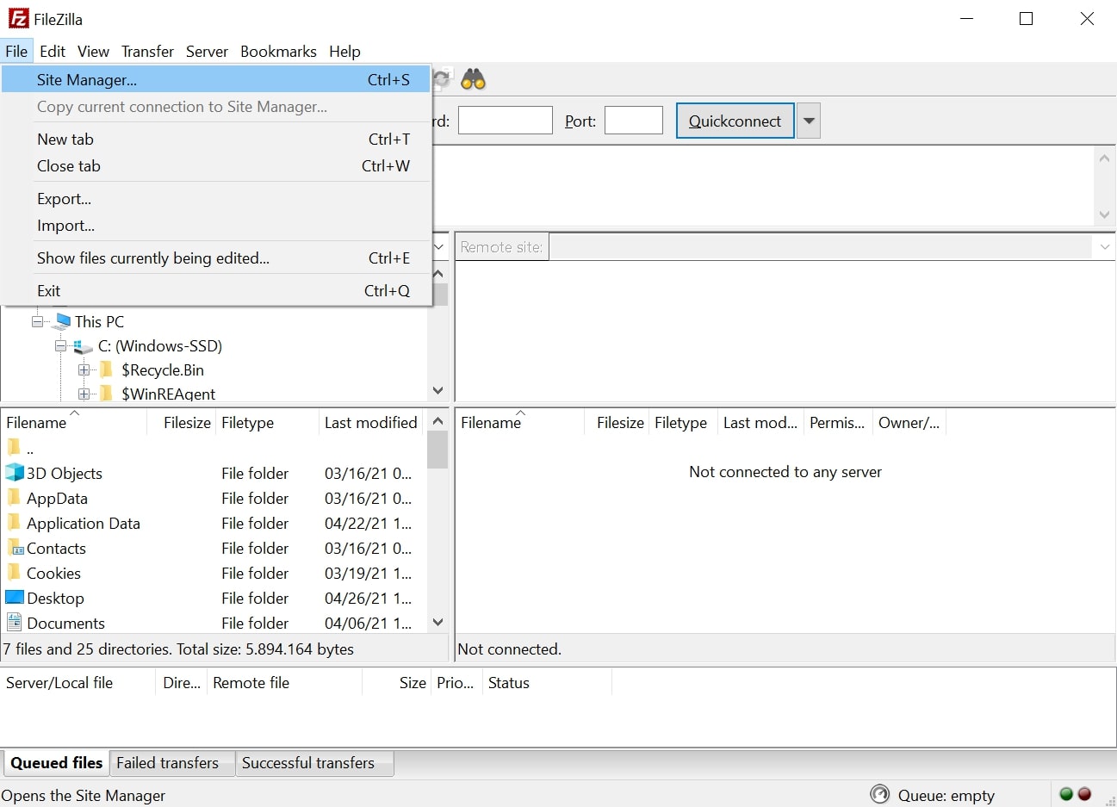This screenshot has height=807, width=1117.
Task: Click the Password input field
Action: (505, 121)
